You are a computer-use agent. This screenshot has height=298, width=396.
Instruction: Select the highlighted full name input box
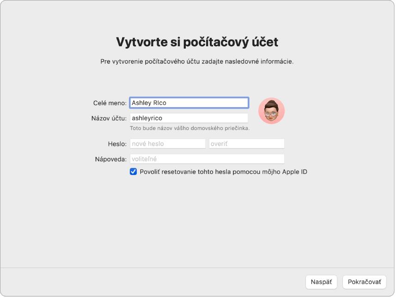[x=189, y=103]
